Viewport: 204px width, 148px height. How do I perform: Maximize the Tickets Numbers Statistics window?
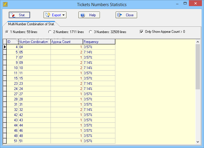185,3
